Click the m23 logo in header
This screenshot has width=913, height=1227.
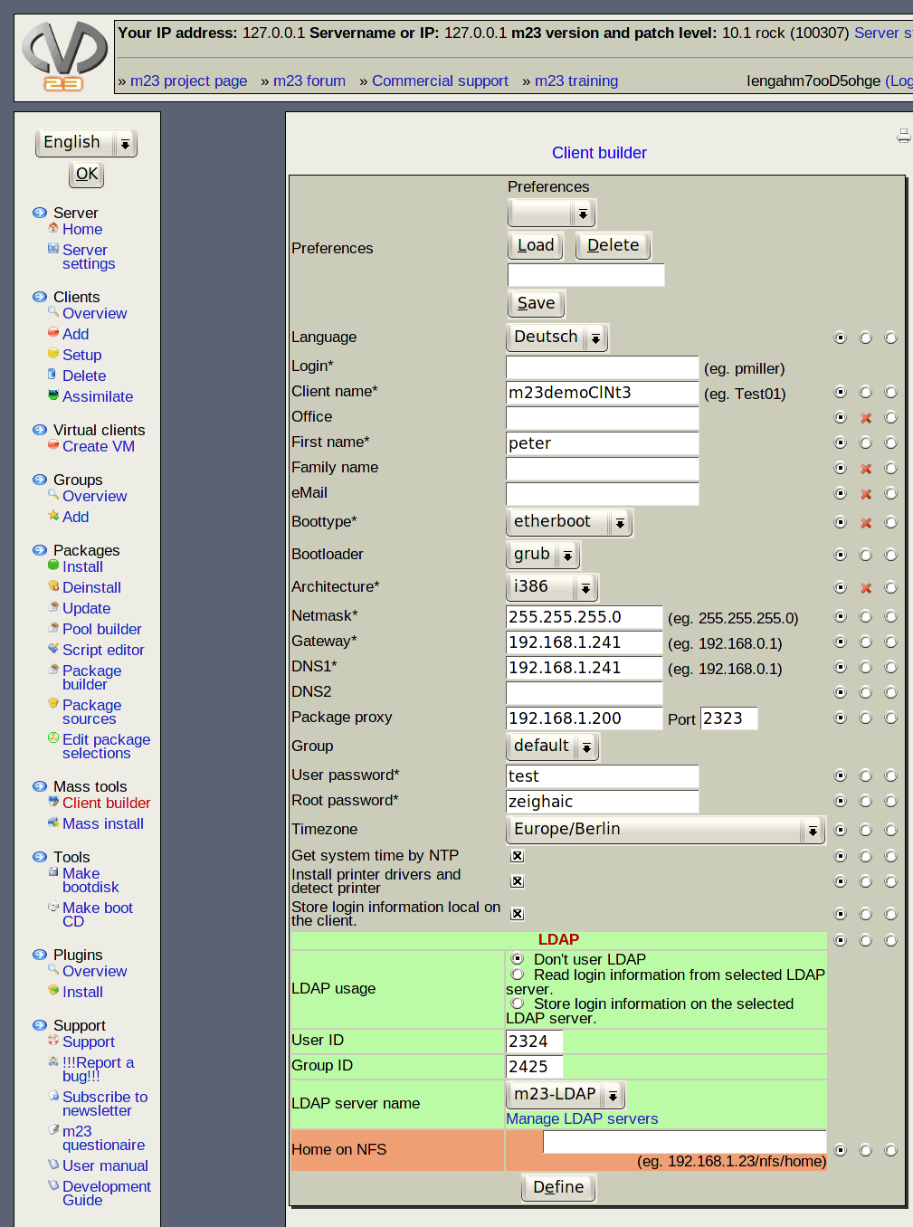coord(64,58)
